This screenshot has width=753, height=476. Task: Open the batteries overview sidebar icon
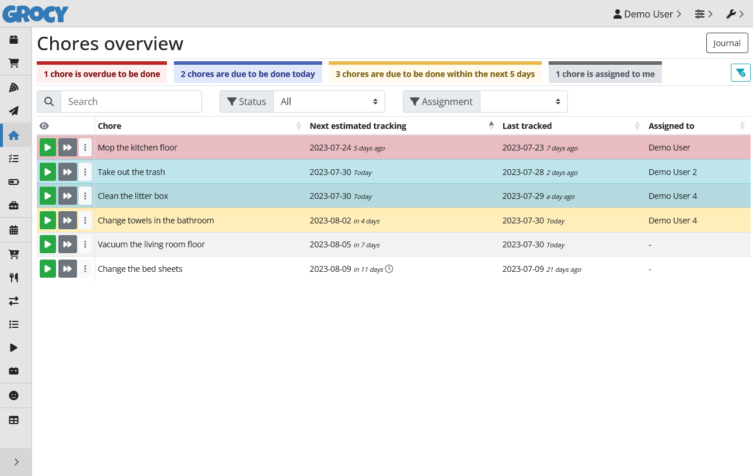[14, 182]
